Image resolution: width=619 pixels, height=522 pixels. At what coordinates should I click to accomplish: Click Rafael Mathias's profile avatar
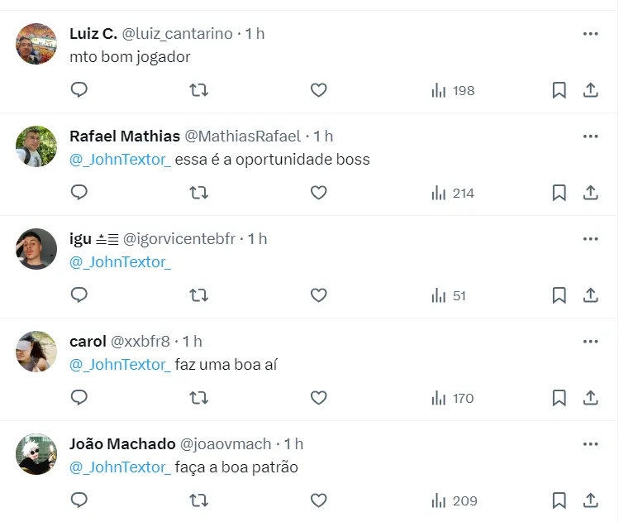click(x=36, y=146)
